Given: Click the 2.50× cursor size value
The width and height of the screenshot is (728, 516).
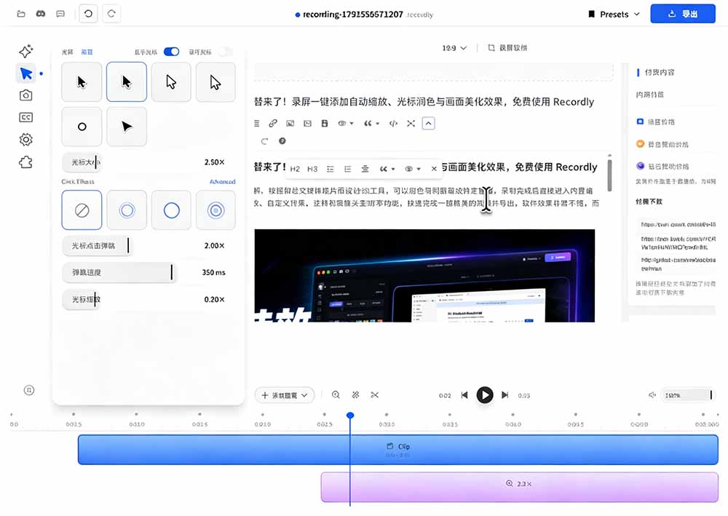Looking at the screenshot, I should click(214, 162).
